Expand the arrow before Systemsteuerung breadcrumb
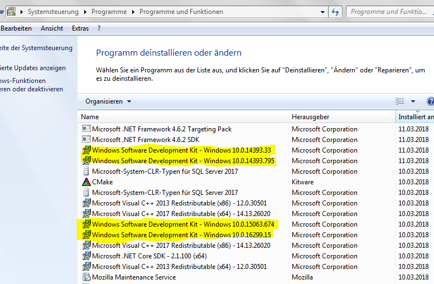This screenshot has height=284, width=434. (x=22, y=12)
